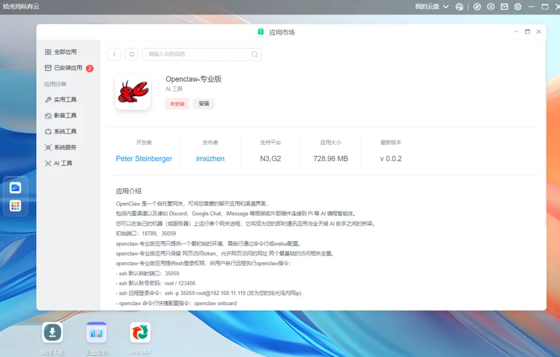Screen dimensions: 560x357
Task: Expand the 我的云盘 dropdown in the top bar
Action: click(x=431, y=7)
